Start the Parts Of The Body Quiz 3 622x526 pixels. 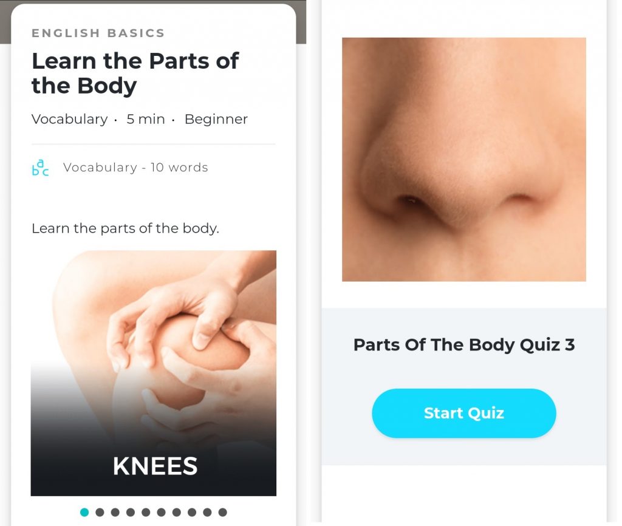pos(463,414)
